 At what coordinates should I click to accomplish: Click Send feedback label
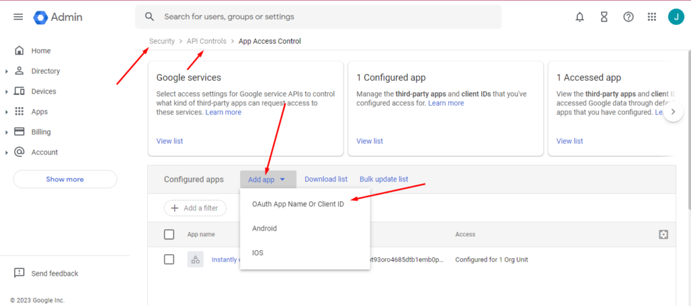pos(55,274)
